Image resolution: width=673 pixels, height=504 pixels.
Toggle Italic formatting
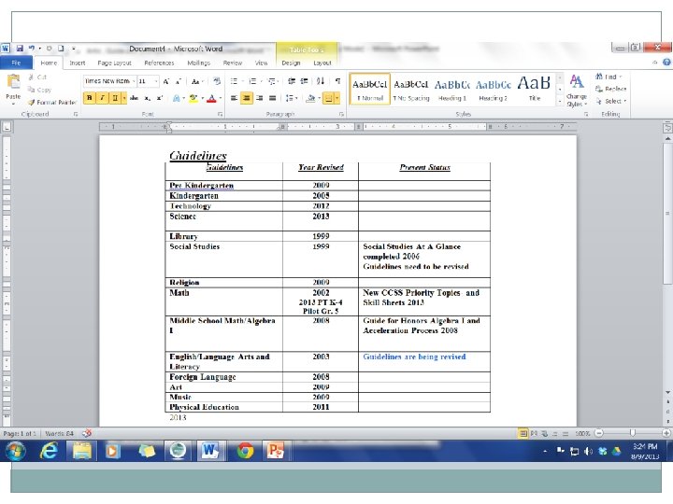coord(102,98)
